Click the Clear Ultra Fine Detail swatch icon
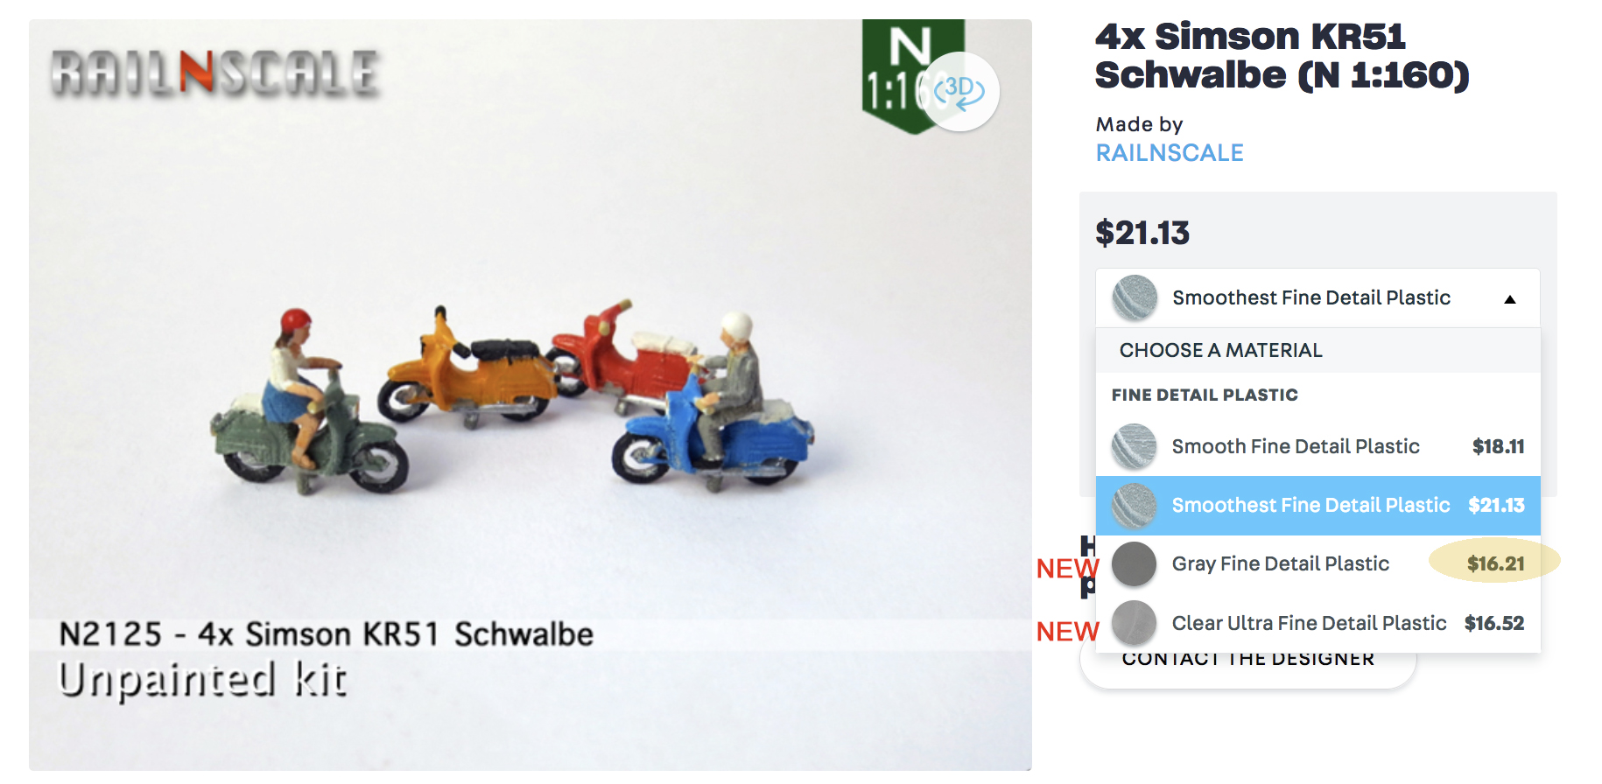 (1134, 623)
